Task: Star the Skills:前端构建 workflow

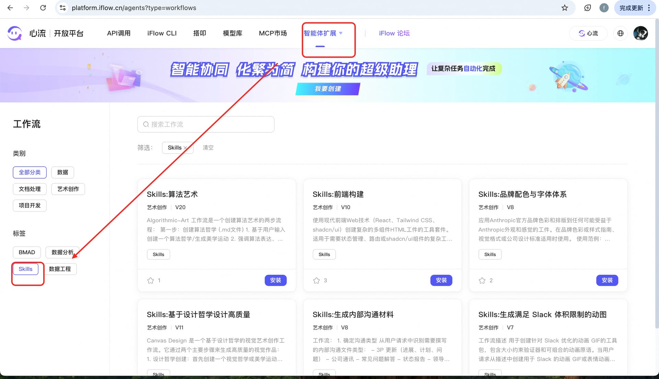Action: 316,281
